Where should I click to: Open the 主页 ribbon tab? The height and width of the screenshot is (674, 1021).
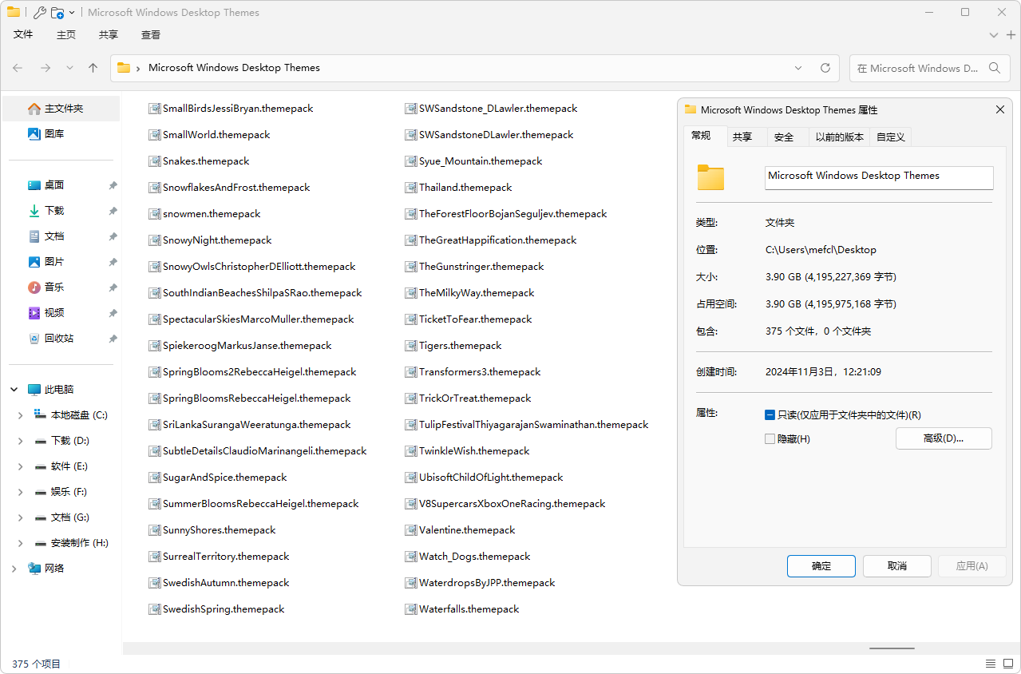coord(66,34)
